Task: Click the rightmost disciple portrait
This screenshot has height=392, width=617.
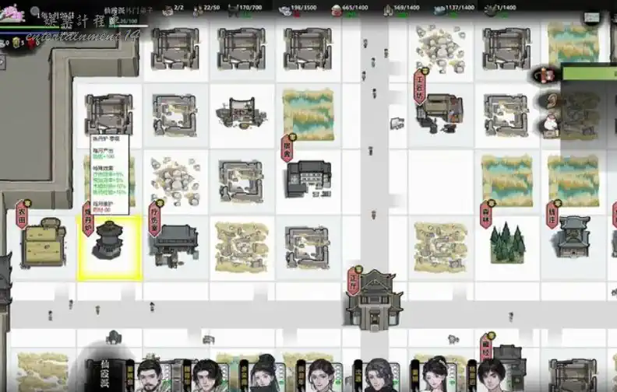Action: [491, 376]
